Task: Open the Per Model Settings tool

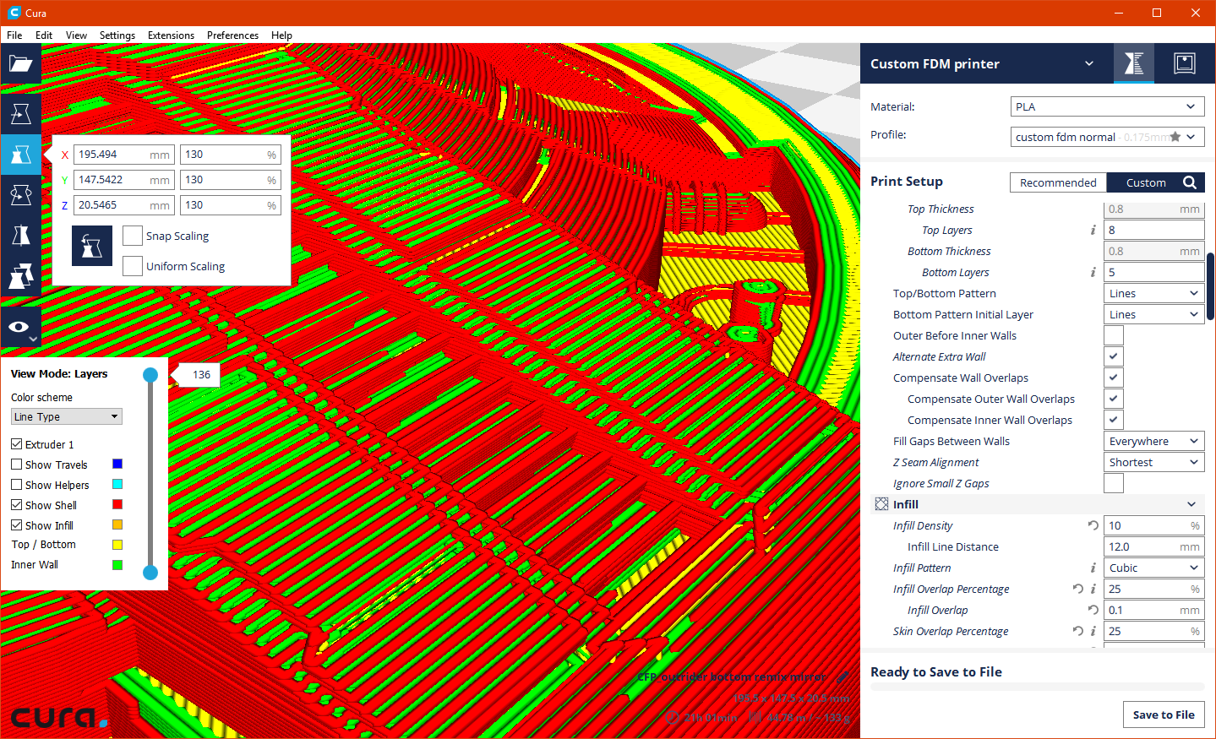Action: tap(21, 276)
